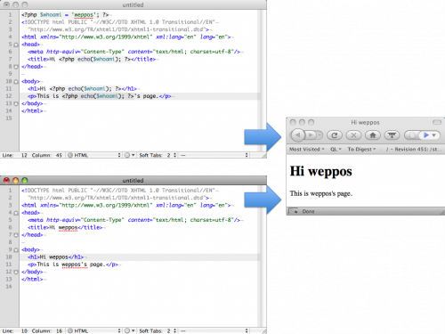The width and height of the screenshot is (445, 334).
Task: Click the resize grip of the PHP editor window
Action: (x=263, y=155)
